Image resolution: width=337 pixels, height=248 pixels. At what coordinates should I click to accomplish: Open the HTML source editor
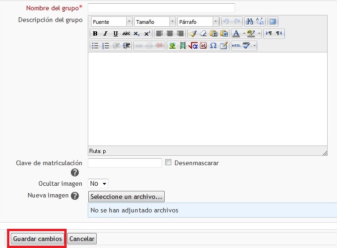point(236,46)
